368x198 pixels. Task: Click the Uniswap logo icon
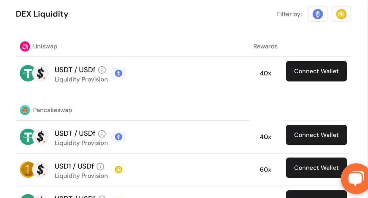(x=25, y=46)
